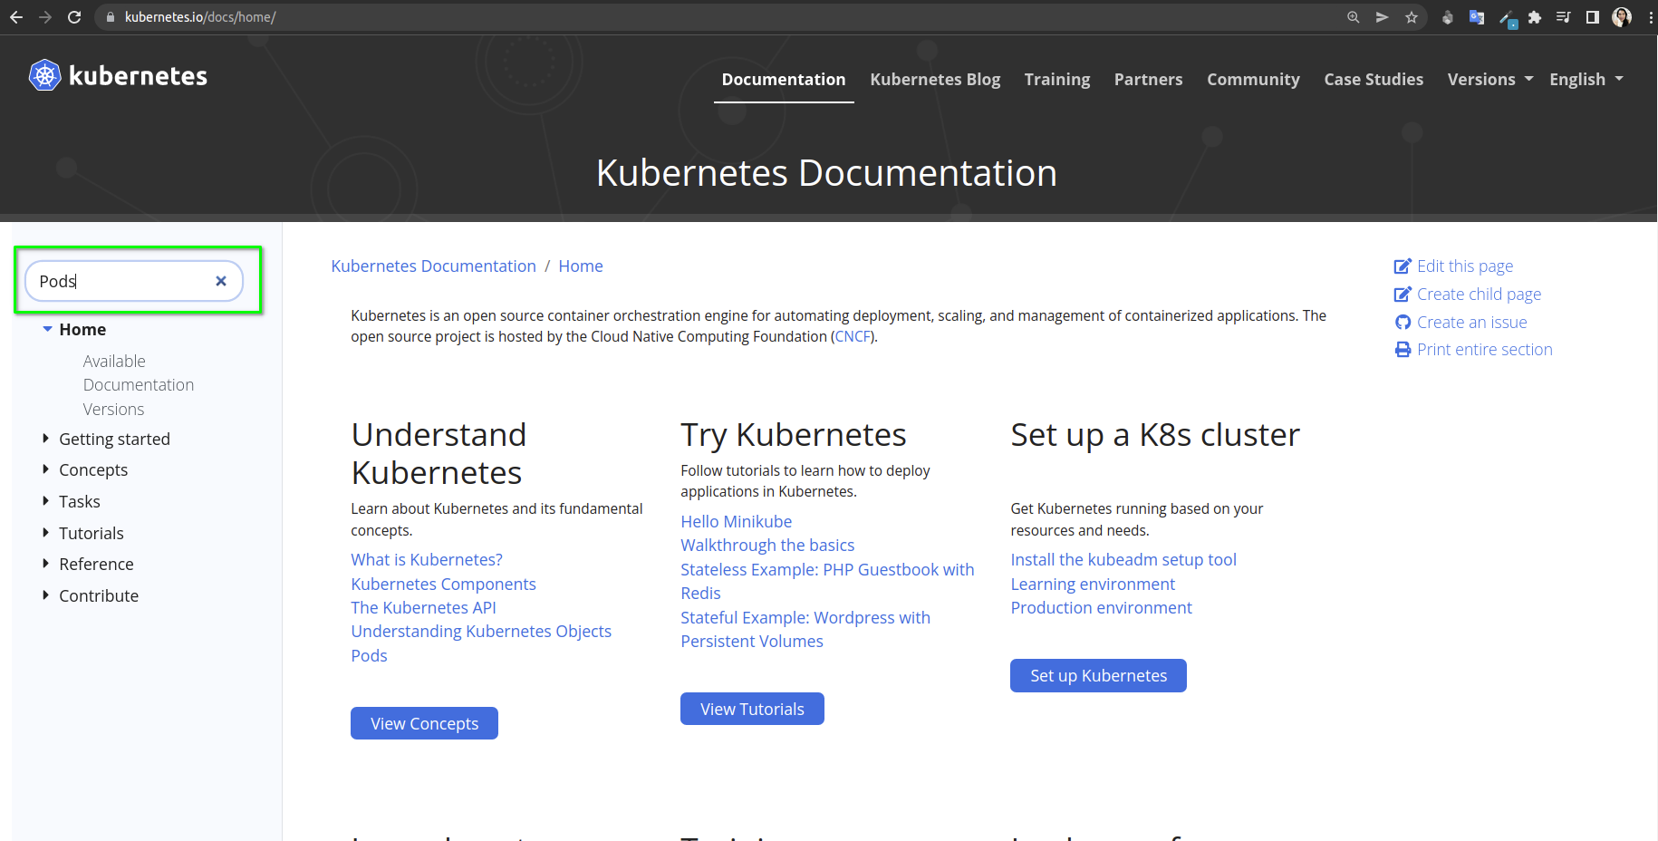Open the Extensions puzzle menu

(x=1535, y=17)
